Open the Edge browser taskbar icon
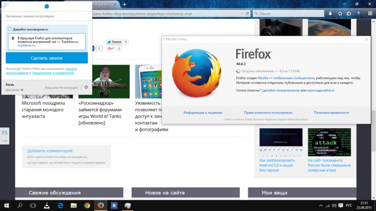Viewport: 376px width, 211px height. point(60,205)
